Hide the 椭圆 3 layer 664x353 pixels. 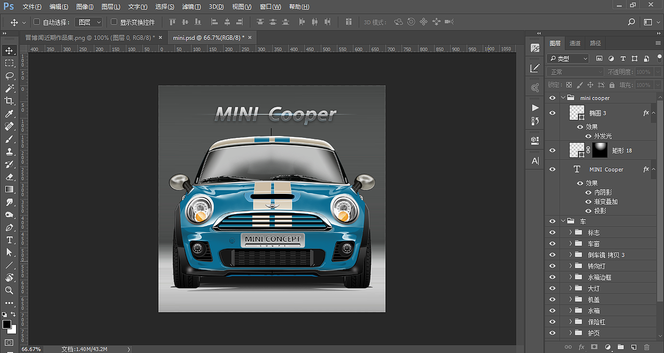click(552, 113)
